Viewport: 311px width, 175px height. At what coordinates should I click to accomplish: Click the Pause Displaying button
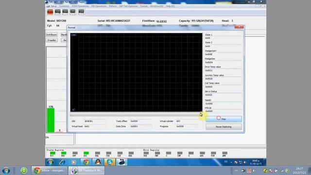pyautogui.click(x=224, y=127)
